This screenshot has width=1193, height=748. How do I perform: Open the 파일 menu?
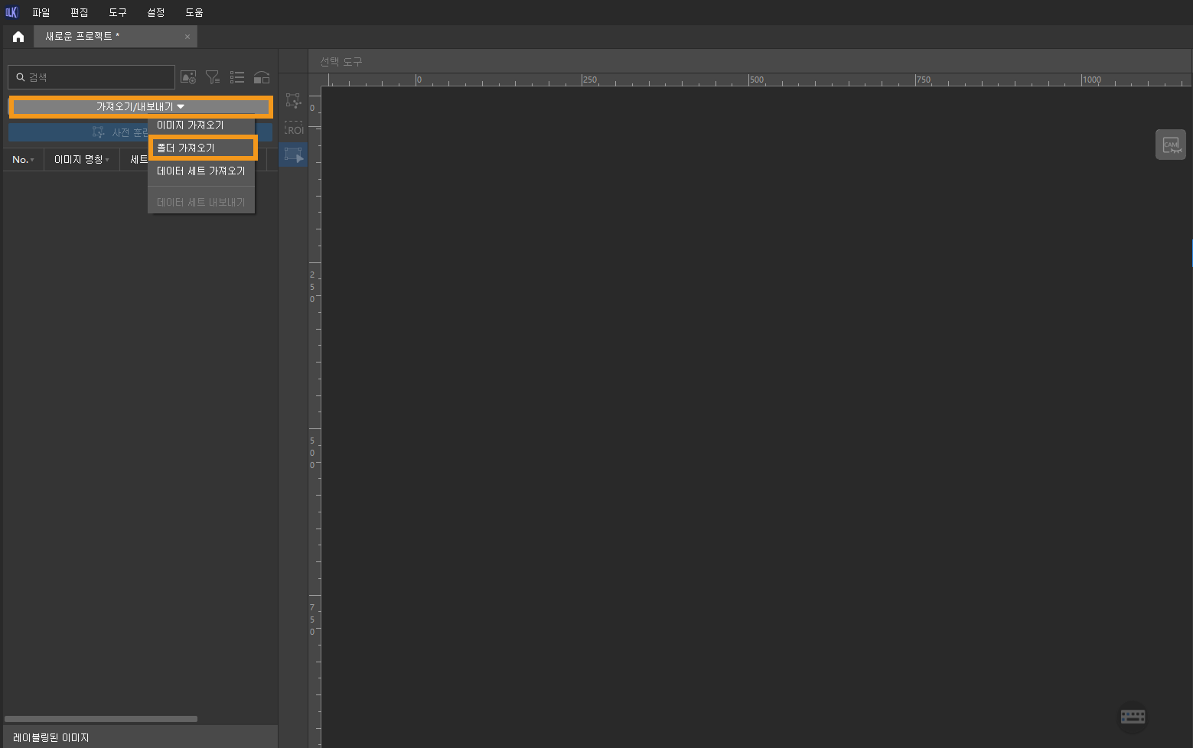(41, 12)
